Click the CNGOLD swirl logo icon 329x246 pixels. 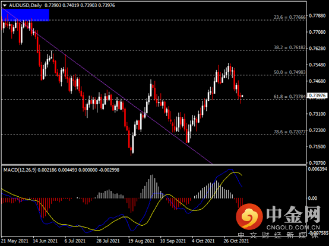click(249, 217)
